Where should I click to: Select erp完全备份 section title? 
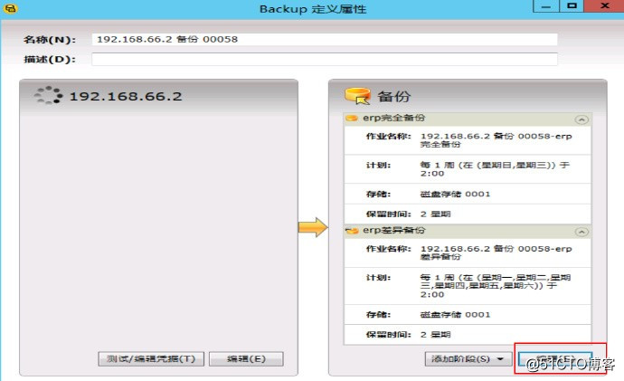point(393,118)
